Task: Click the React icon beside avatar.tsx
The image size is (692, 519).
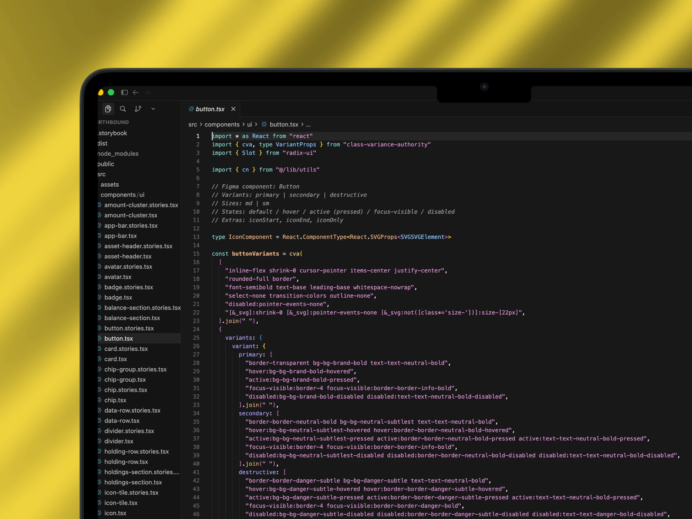Action: tap(99, 277)
